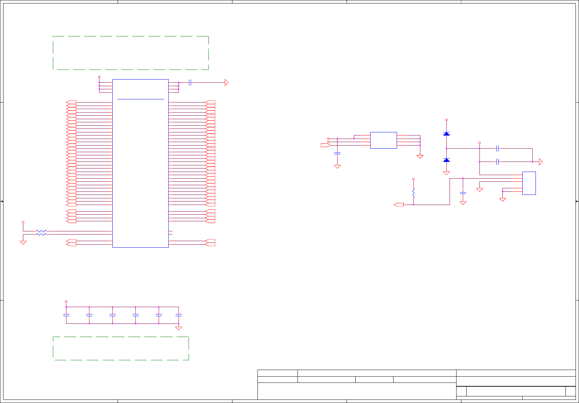
Task: Click ground symbol under small IC right pins
Action: click(420, 157)
